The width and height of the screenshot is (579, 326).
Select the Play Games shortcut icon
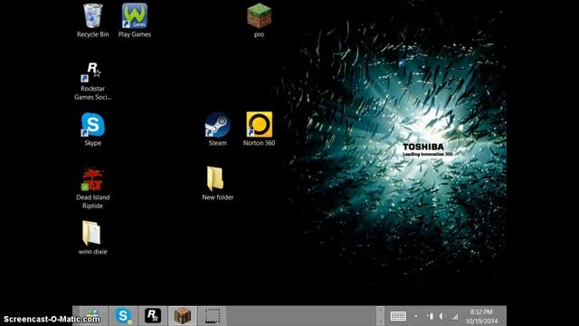tap(135, 16)
